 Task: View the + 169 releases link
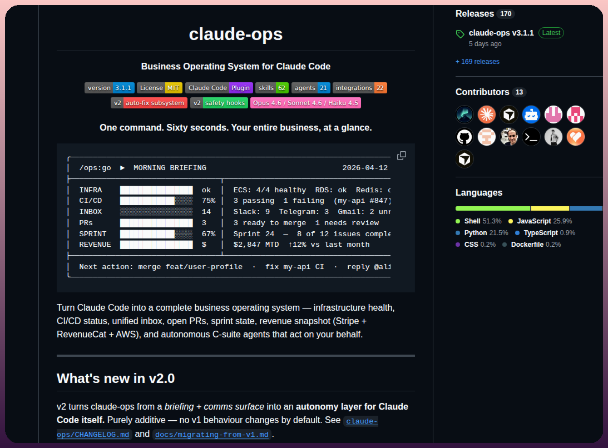(x=477, y=62)
